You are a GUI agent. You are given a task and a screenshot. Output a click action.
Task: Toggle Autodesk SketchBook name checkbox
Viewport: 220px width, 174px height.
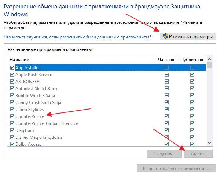[x=12, y=89]
